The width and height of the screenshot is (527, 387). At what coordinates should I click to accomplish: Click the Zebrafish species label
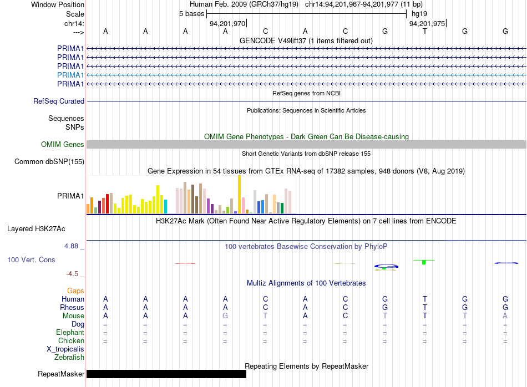click(x=69, y=358)
